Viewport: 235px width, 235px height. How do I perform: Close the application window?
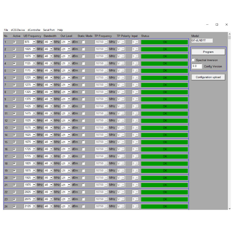[226, 25]
